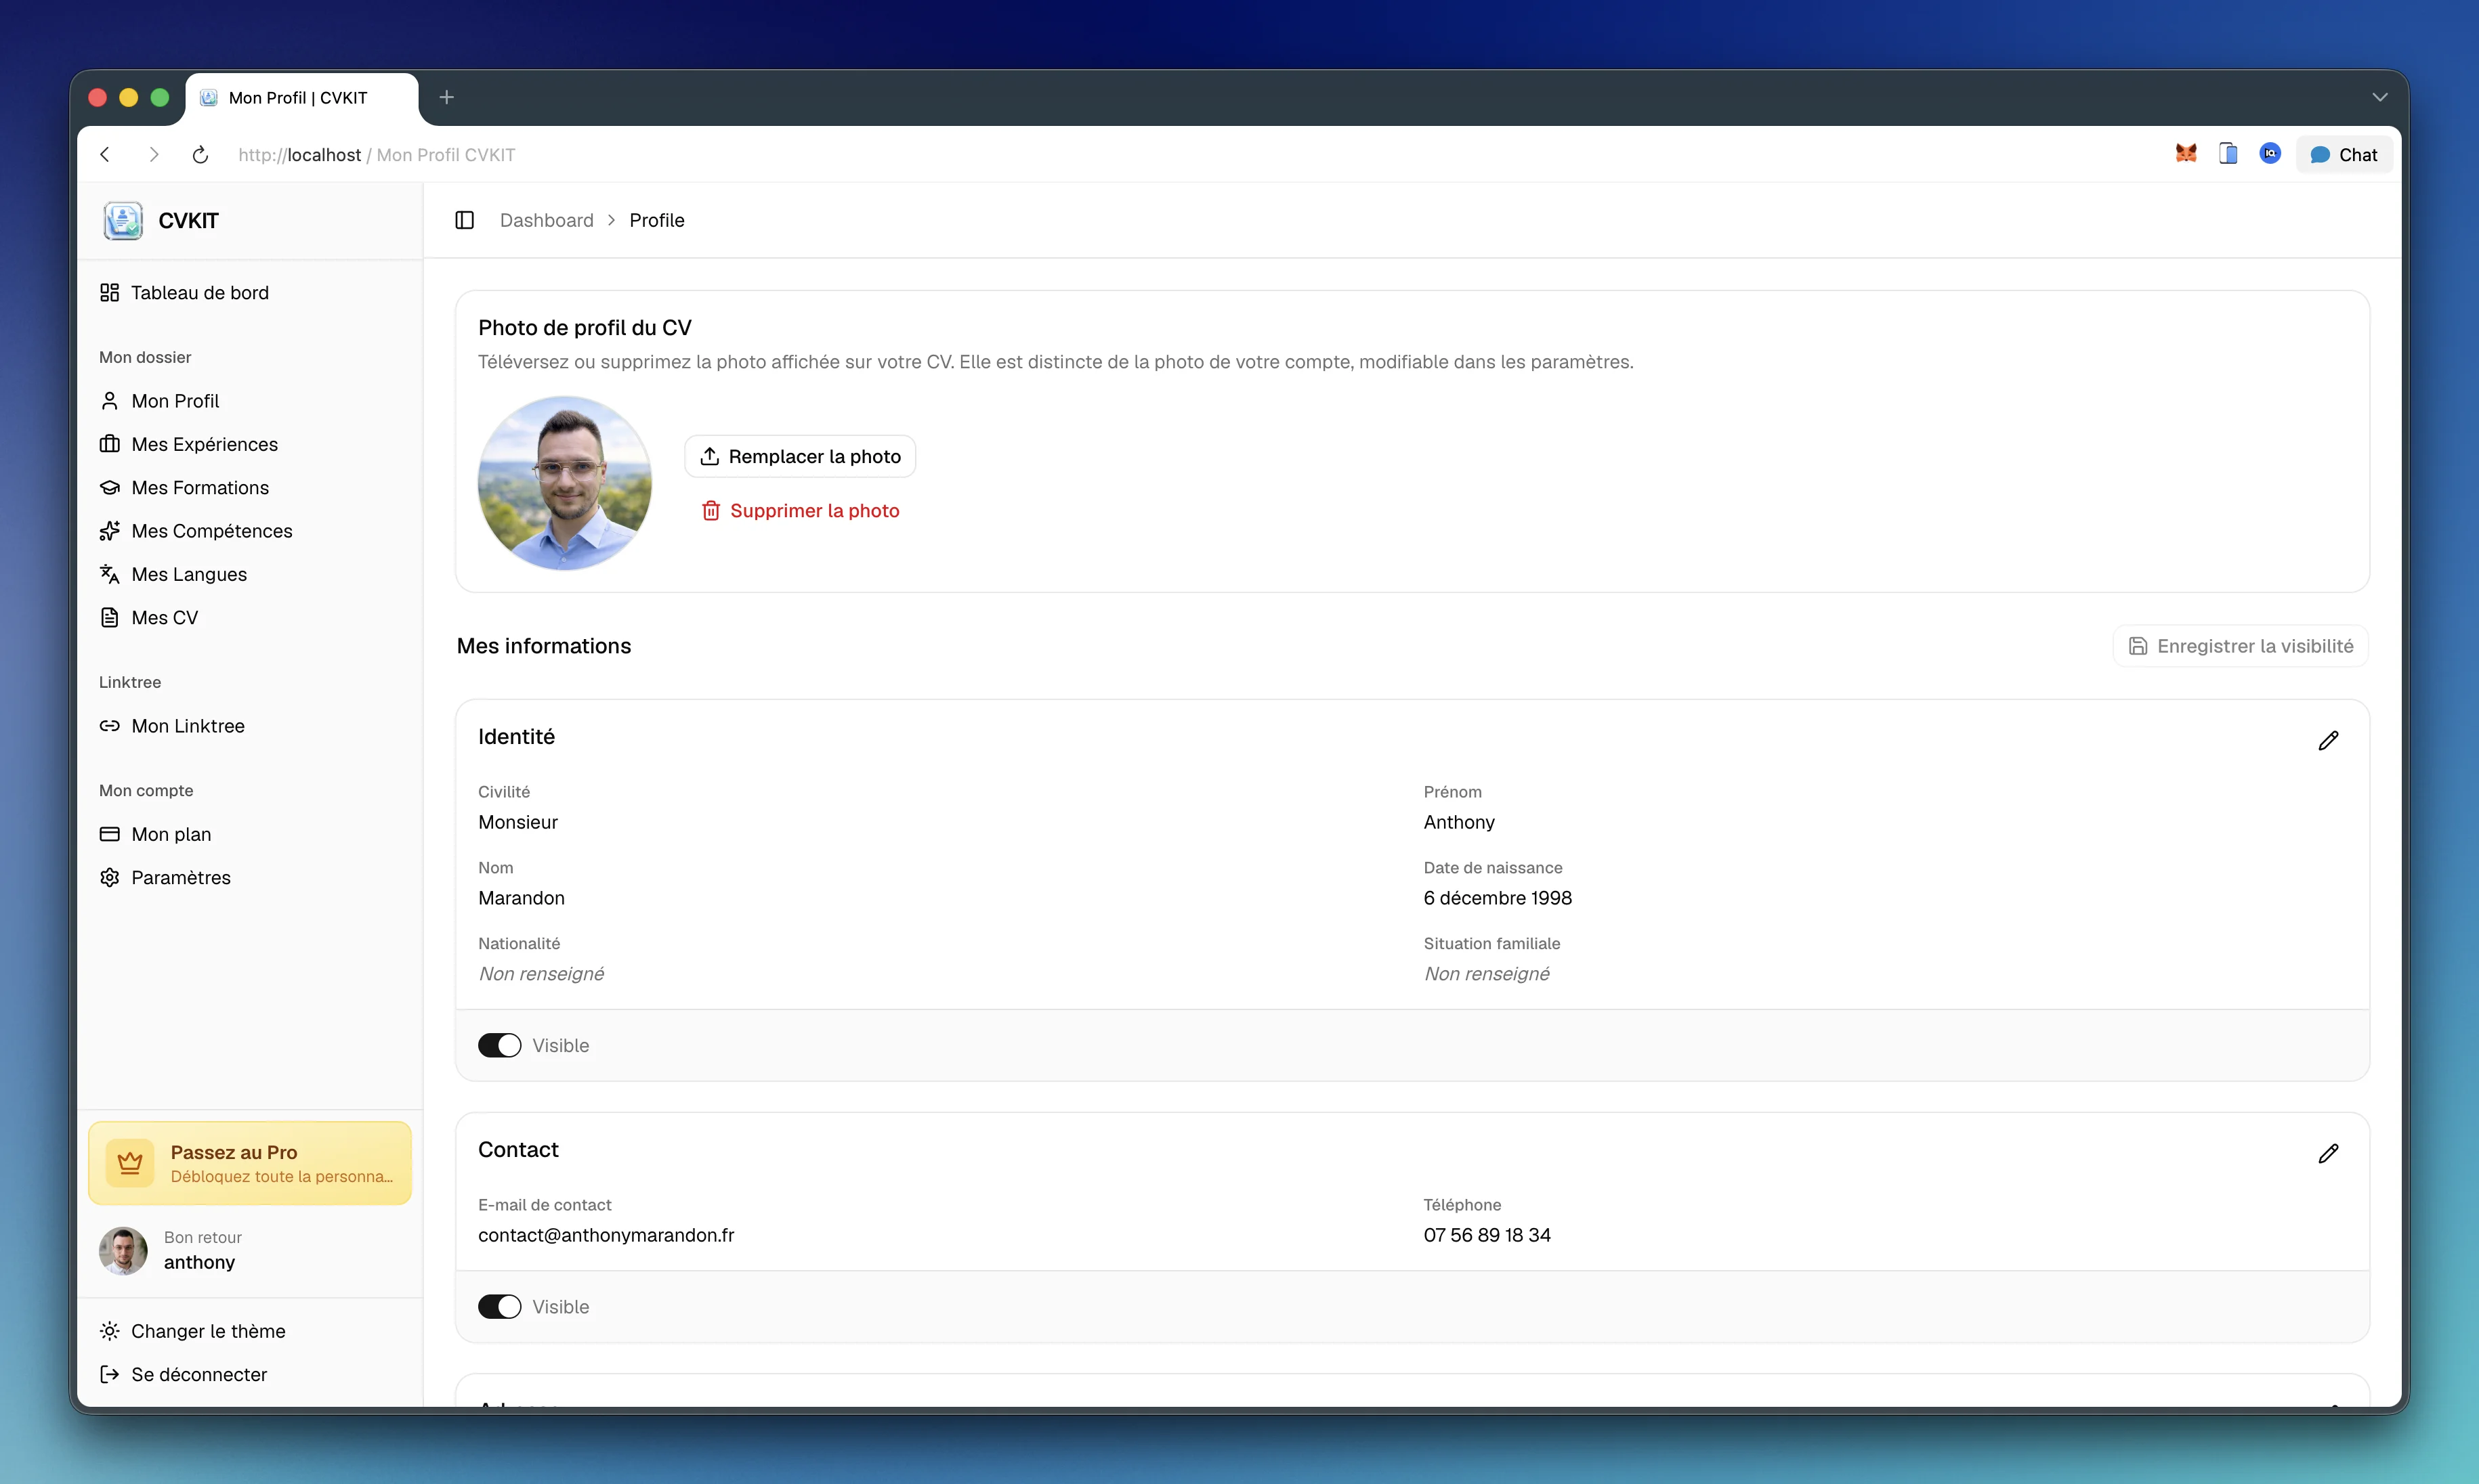Image resolution: width=2479 pixels, height=1484 pixels.
Task: Click the crown icon in Passez au Pro
Action: pyautogui.click(x=130, y=1163)
